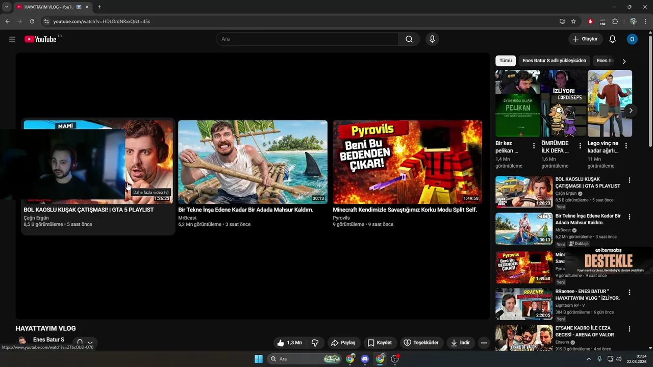
Task: Click the YouTube search input field
Action: pyautogui.click(x=308, y=39)
